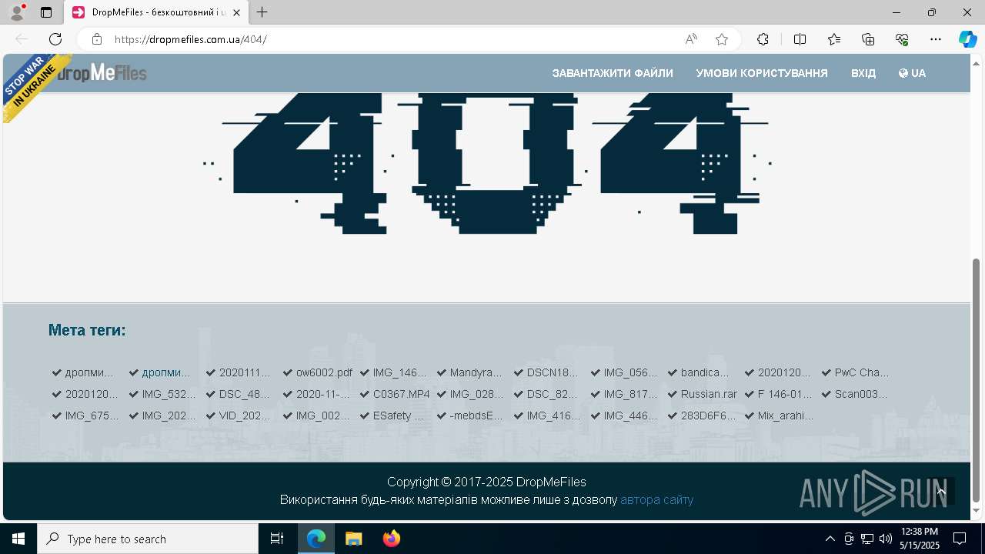
Task: Add page to favorites star icon
Action: [722, 39]
